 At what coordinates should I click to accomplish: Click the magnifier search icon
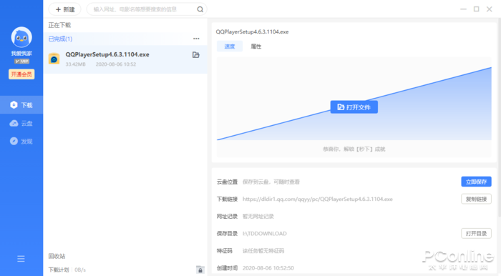click(200, 9)
